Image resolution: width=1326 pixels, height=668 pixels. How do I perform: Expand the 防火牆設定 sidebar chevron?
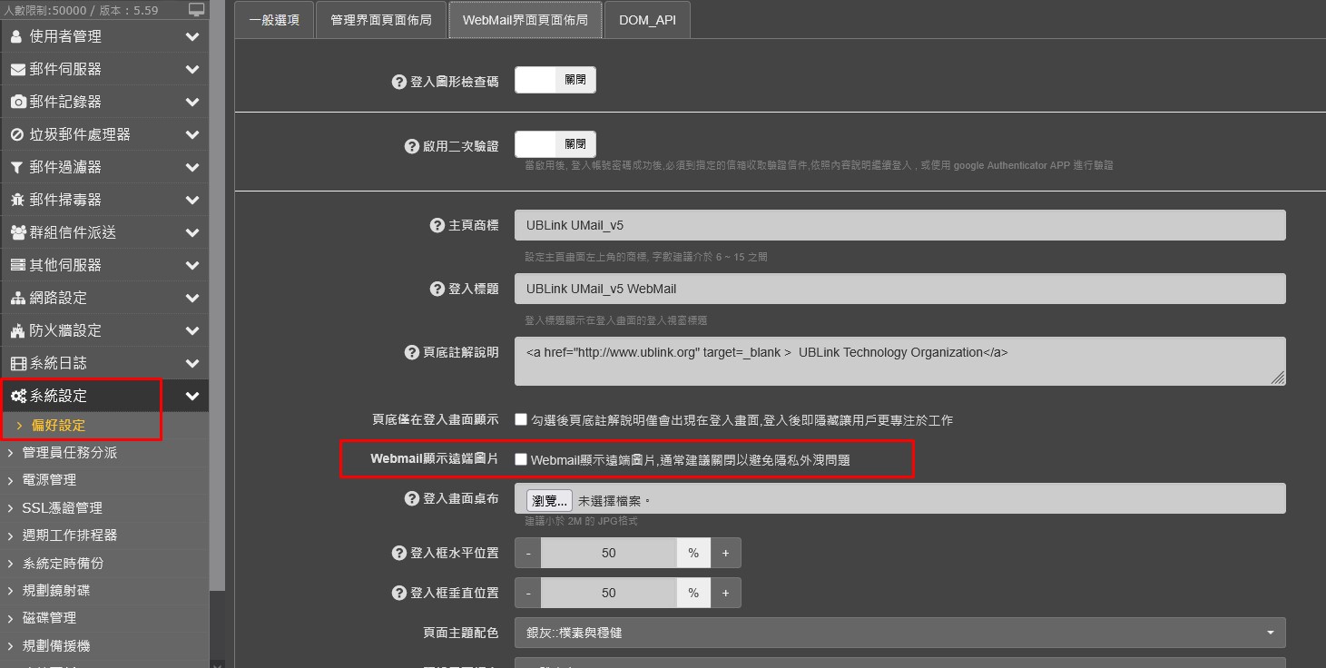point(192,330)
